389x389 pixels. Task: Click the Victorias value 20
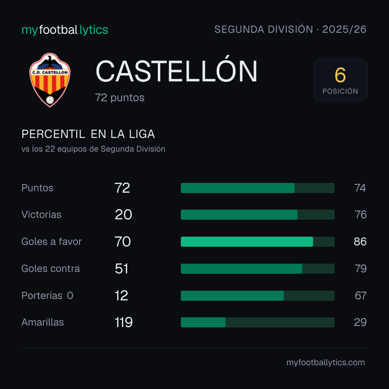tap(123, 215)
